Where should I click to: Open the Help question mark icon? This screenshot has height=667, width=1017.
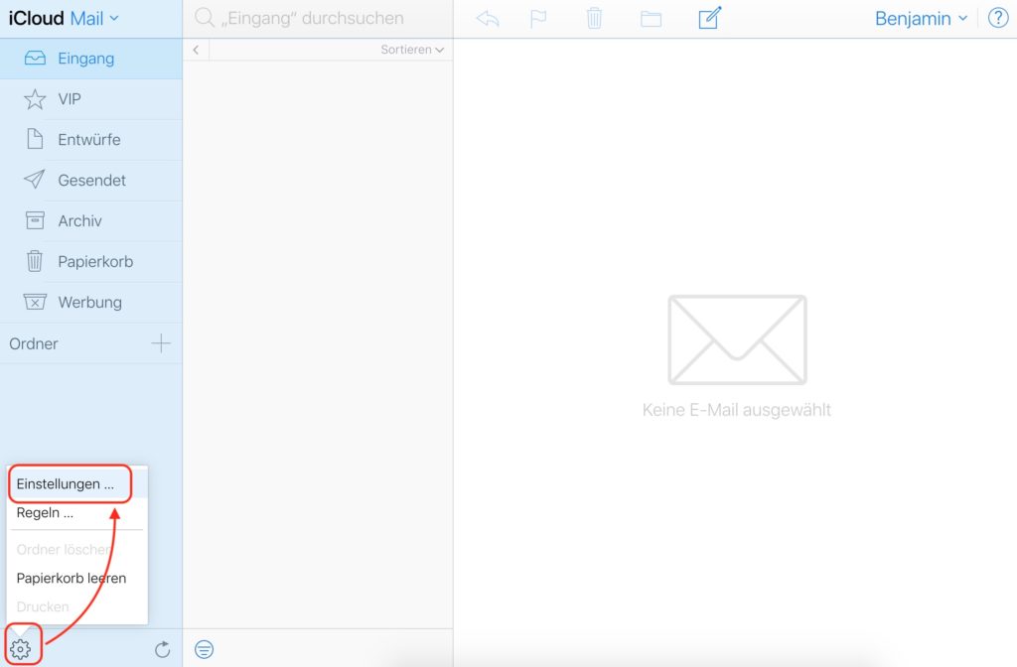[x=997, y=17]
